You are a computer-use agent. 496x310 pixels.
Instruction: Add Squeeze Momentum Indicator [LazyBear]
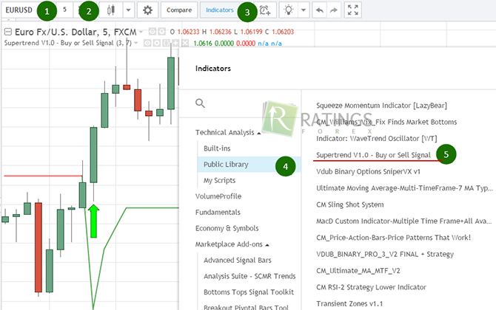coord(381,106)
